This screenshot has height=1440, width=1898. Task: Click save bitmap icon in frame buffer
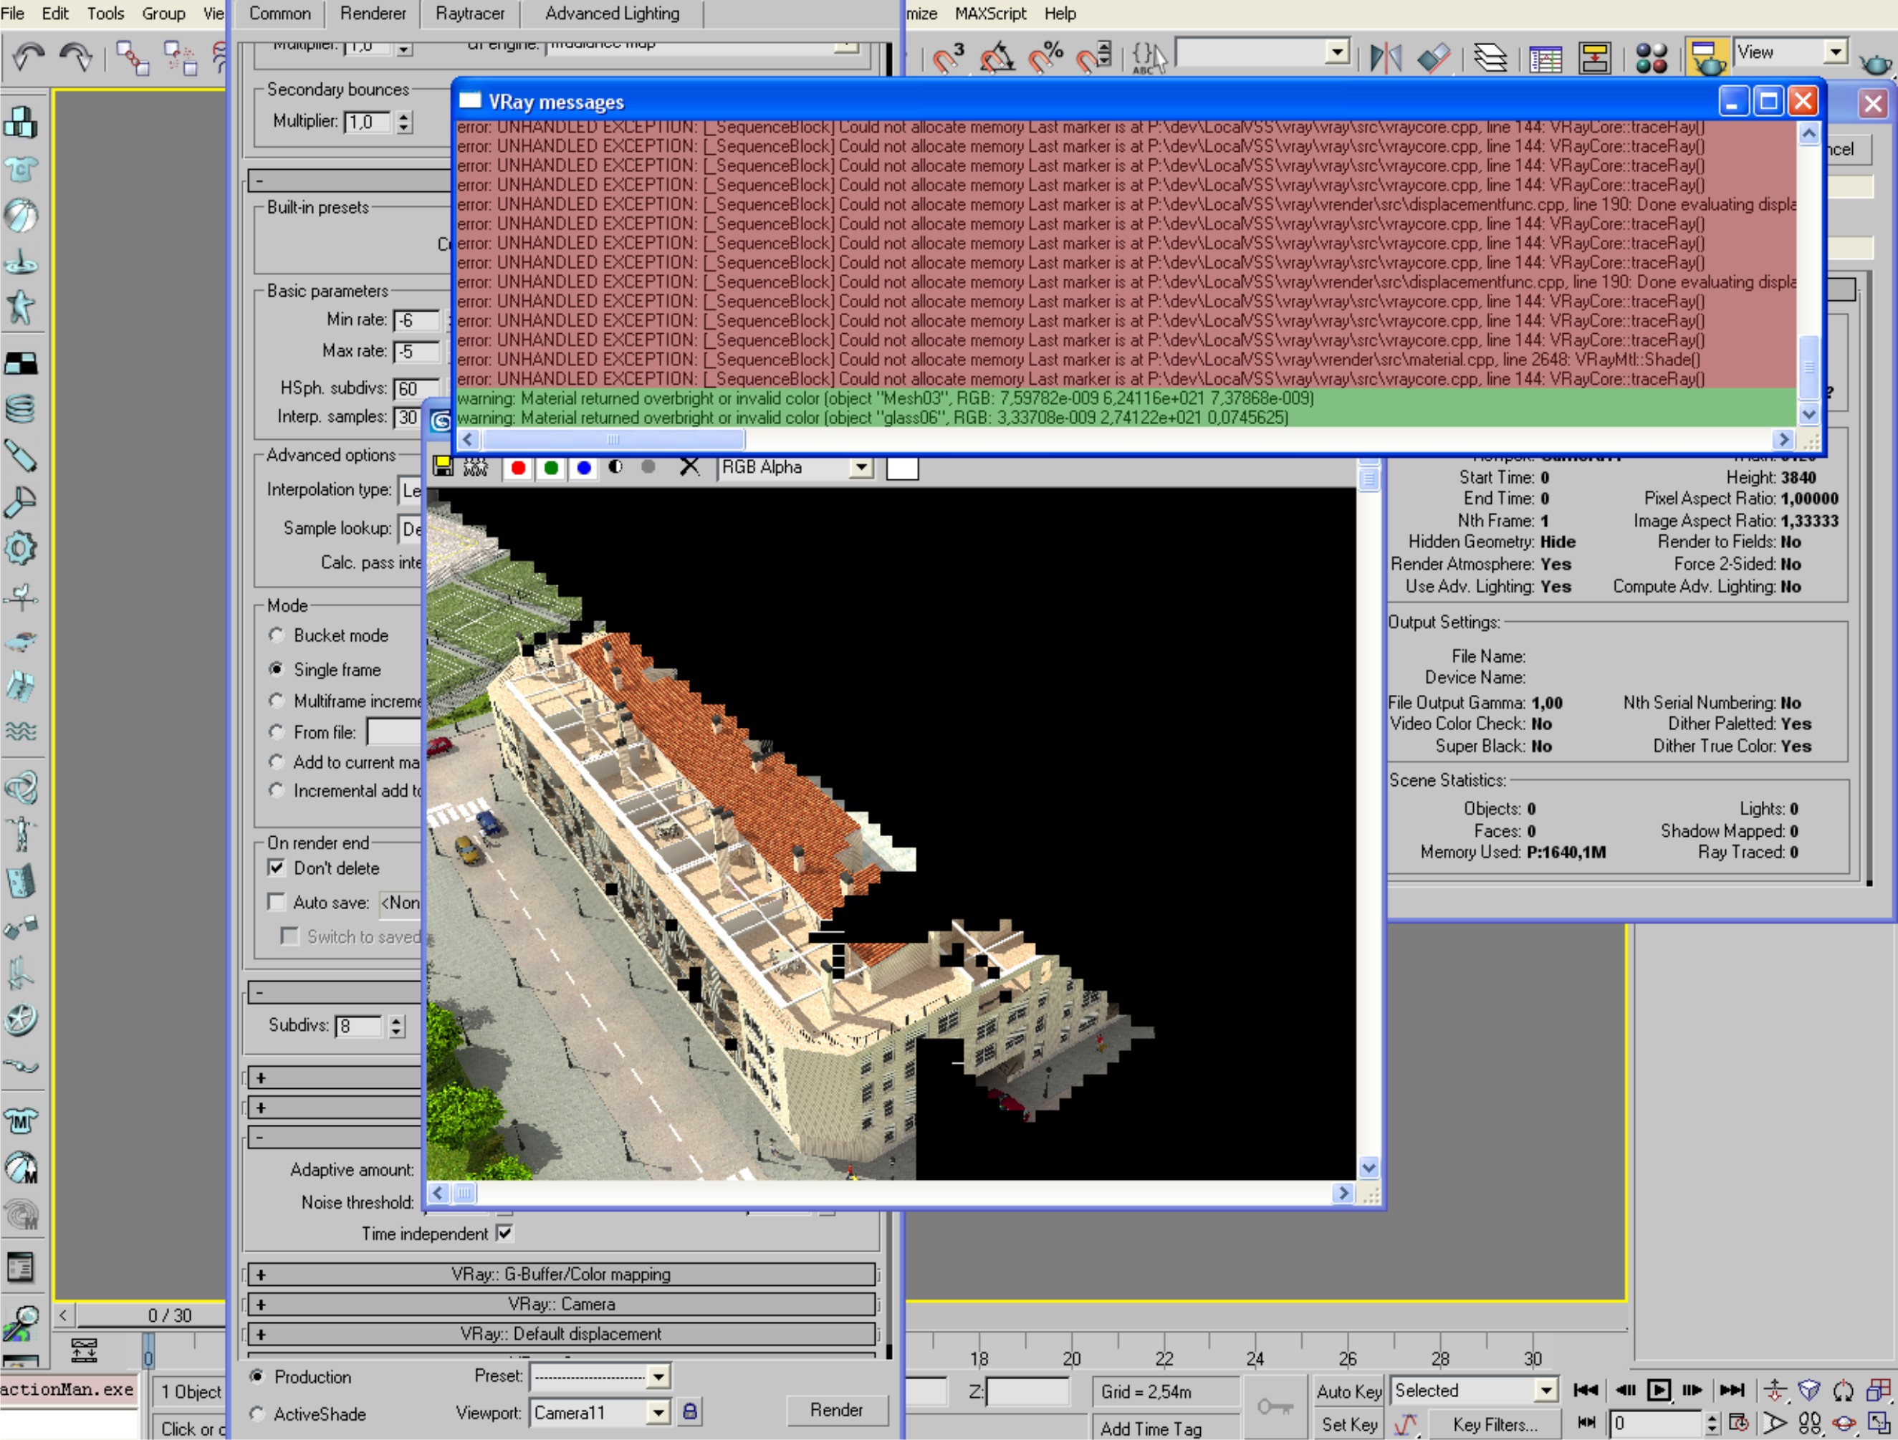pos(443,466)
